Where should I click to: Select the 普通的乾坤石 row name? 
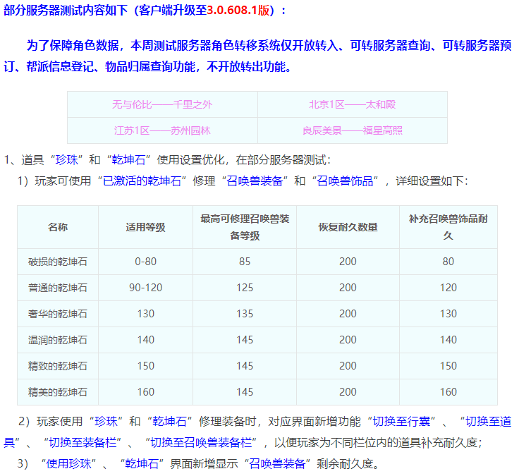58,288
